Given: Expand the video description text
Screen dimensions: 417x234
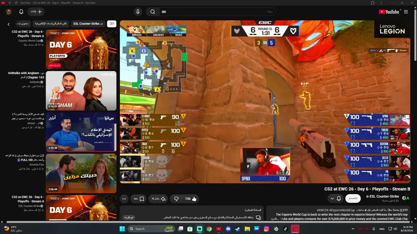Looking at the screenshot, I should (x=275, y=219).
